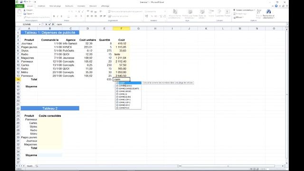The width and height of the screenshot is (304, 171).
Task: Click cell containing 'Tableau 1: Dépenses de publicité'
Action: pyautogui.click(x=50, y=33)
